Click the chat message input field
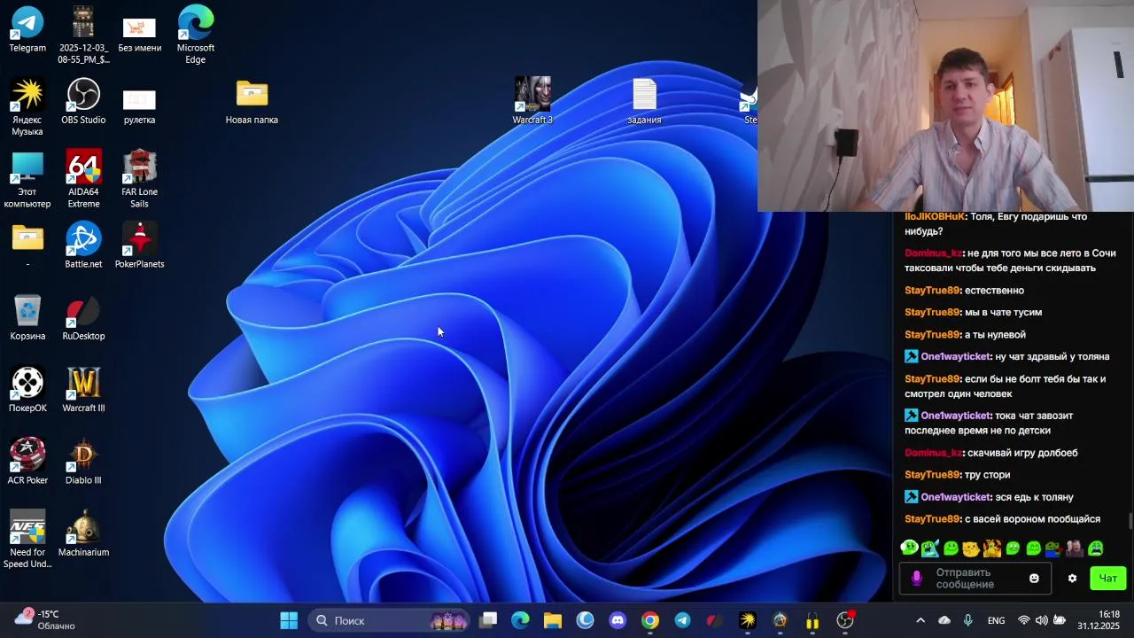Viewport: 1134px width, 638px height. (x=975, y=579)
